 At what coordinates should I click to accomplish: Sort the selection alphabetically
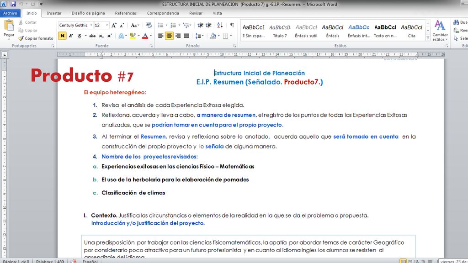point(220,26)
